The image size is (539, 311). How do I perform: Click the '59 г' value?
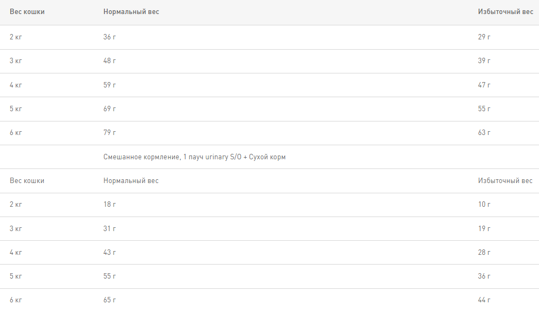tap(110, 85)
